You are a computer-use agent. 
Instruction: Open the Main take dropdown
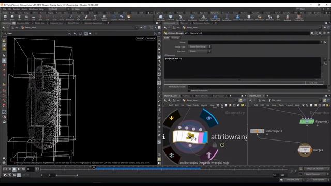click(310, 9)
